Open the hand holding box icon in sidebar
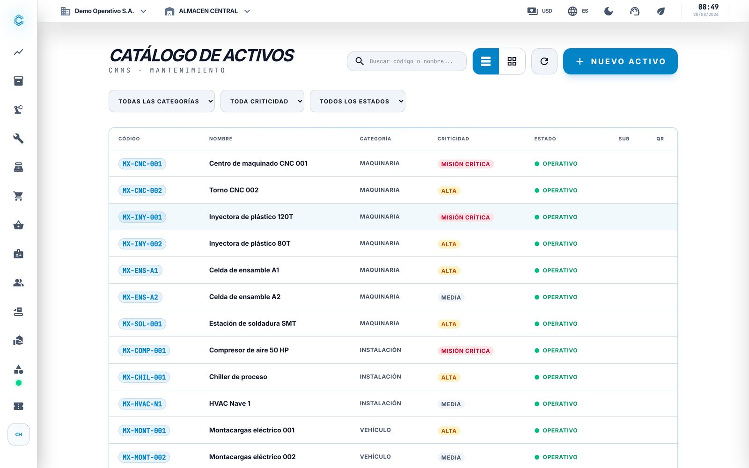Image resolution: width=749 pixels, height=468 pixels. [18, 340]
